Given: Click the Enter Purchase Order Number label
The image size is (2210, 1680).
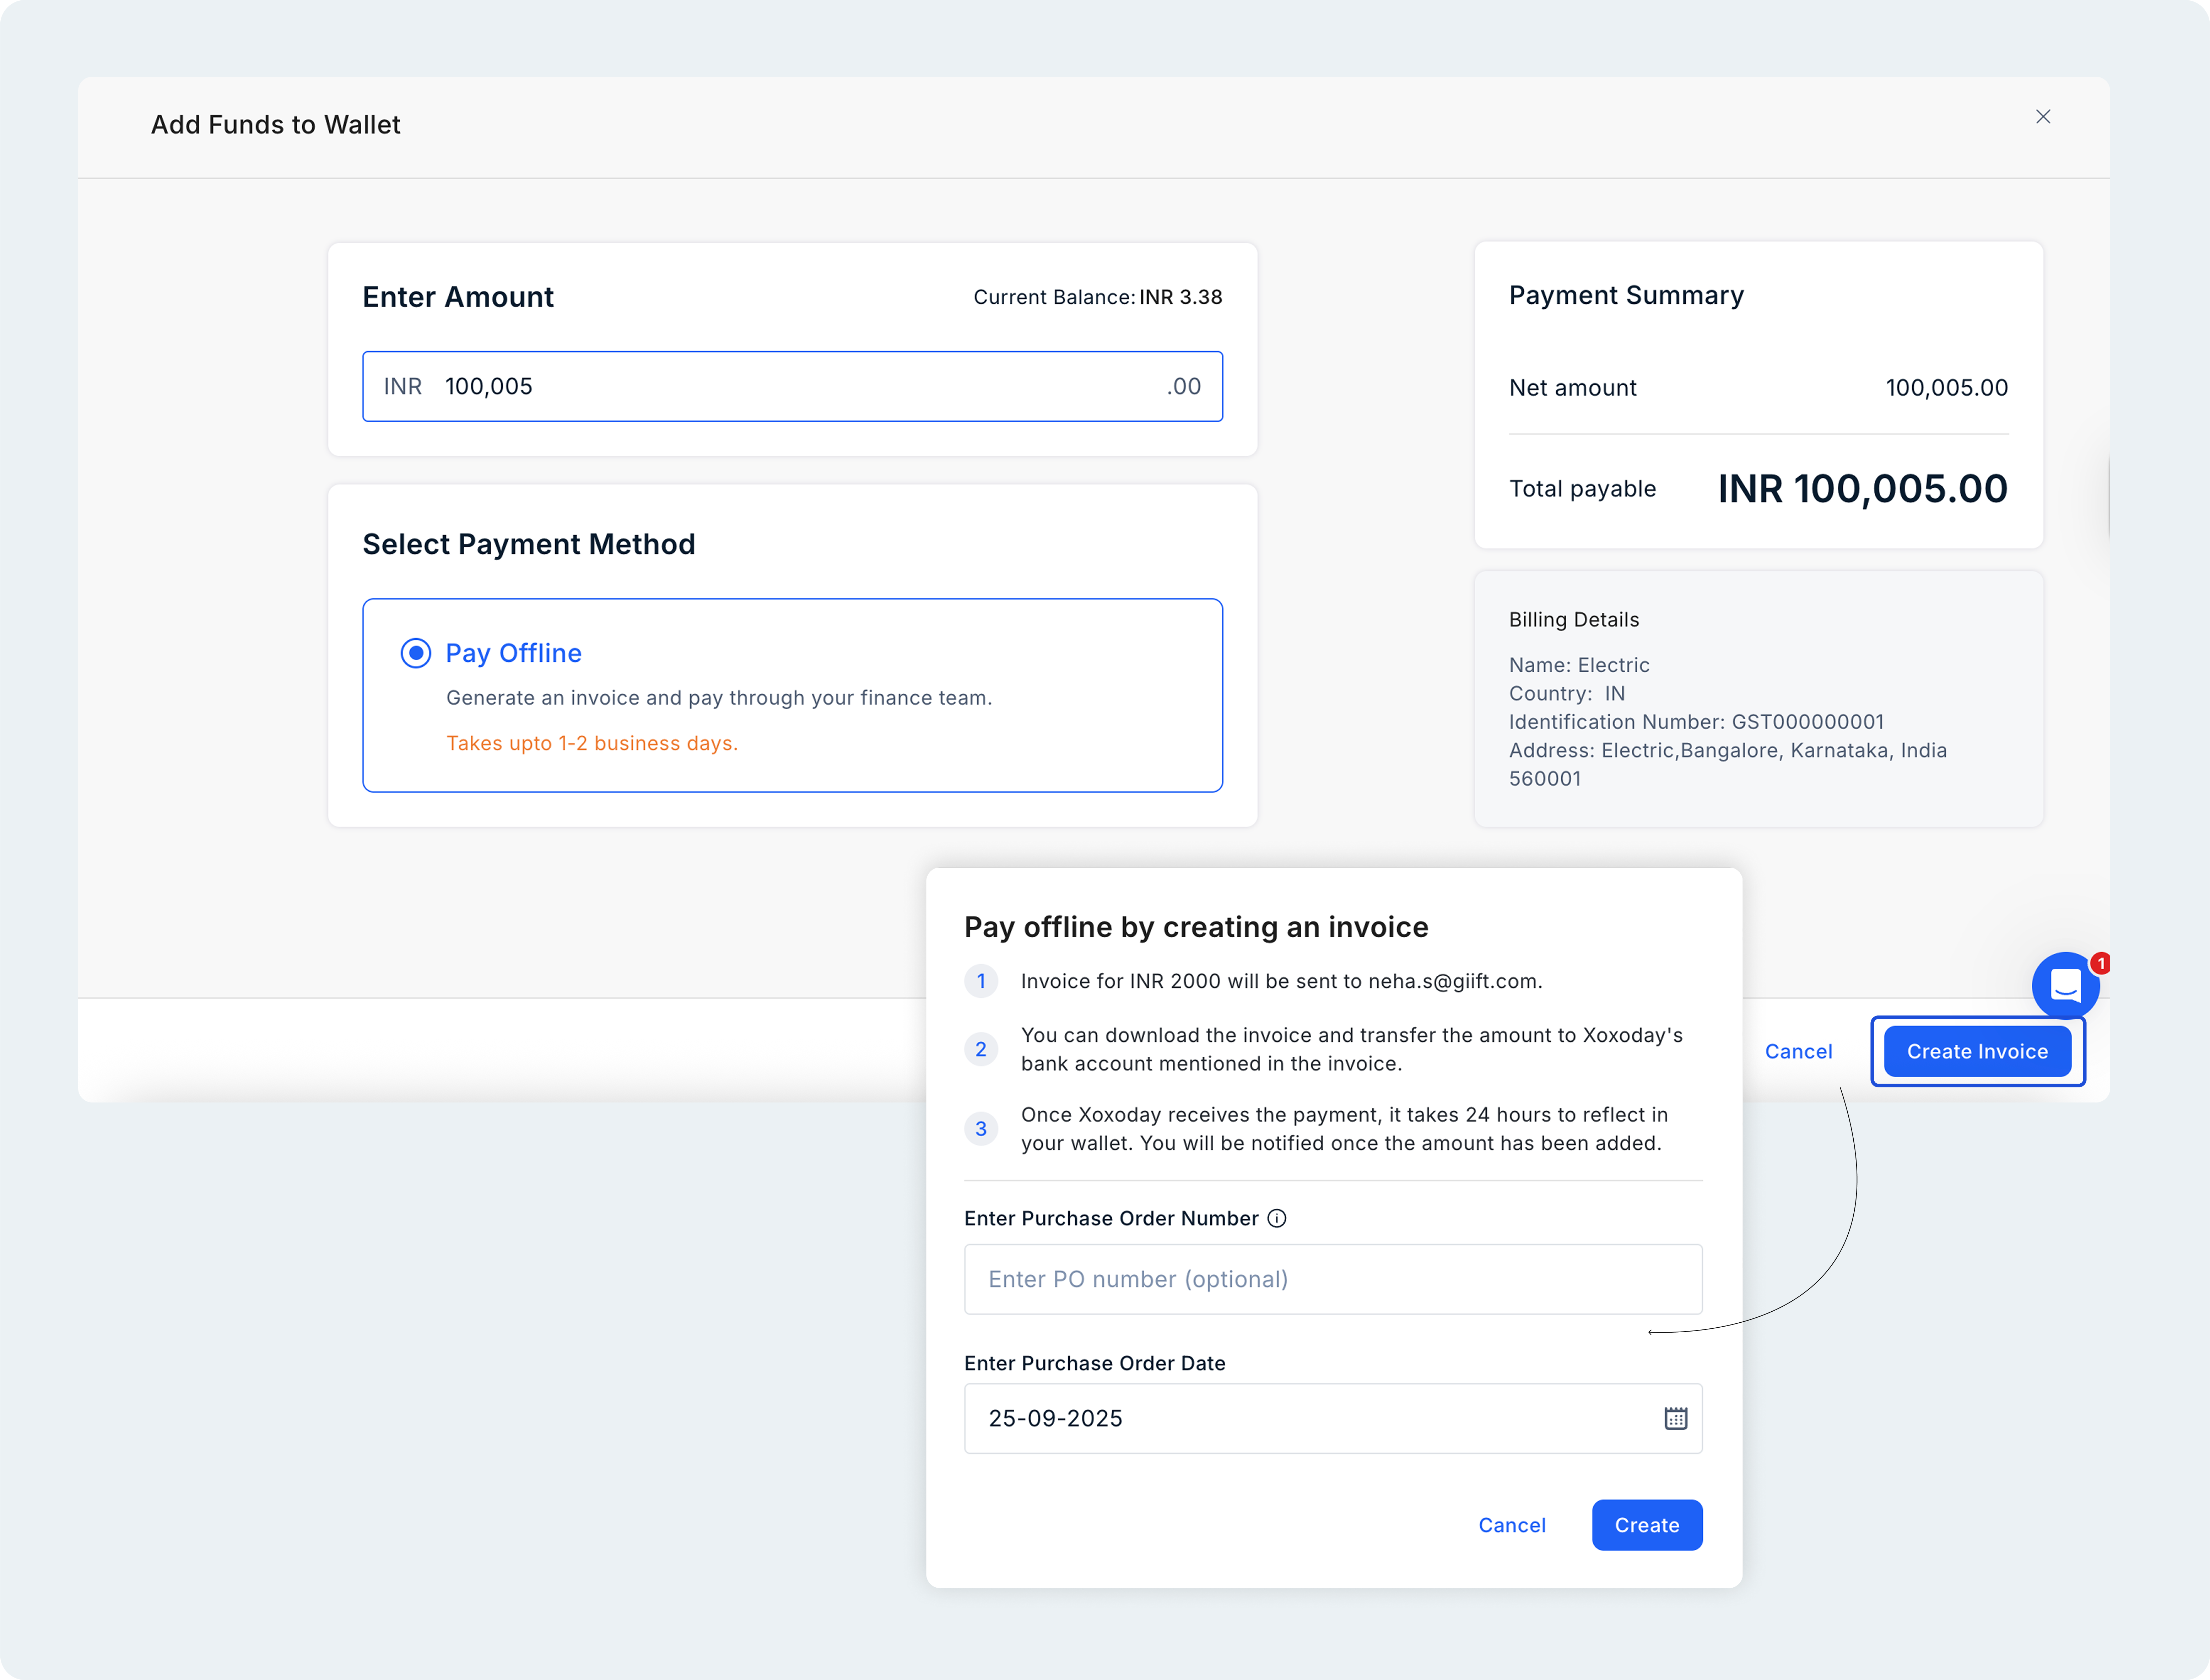Looking at the screenshot, I should click(1111, 1218).
